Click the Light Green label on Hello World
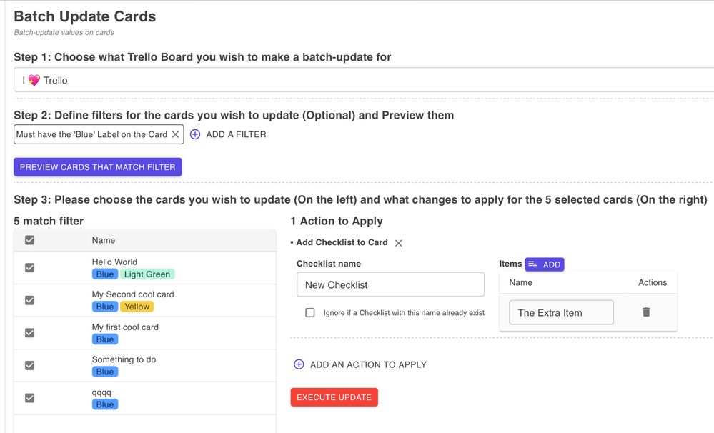 [147, 274]
